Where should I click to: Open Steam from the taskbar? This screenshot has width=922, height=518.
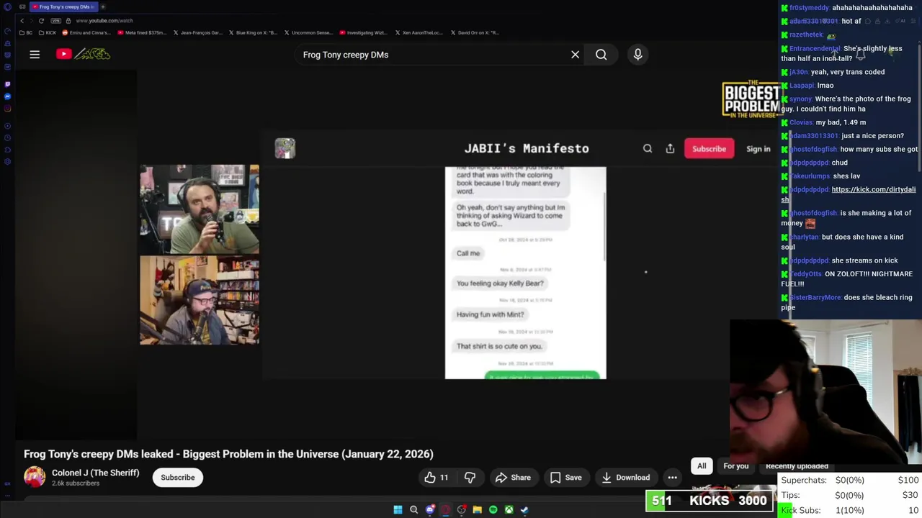(524, 510)
